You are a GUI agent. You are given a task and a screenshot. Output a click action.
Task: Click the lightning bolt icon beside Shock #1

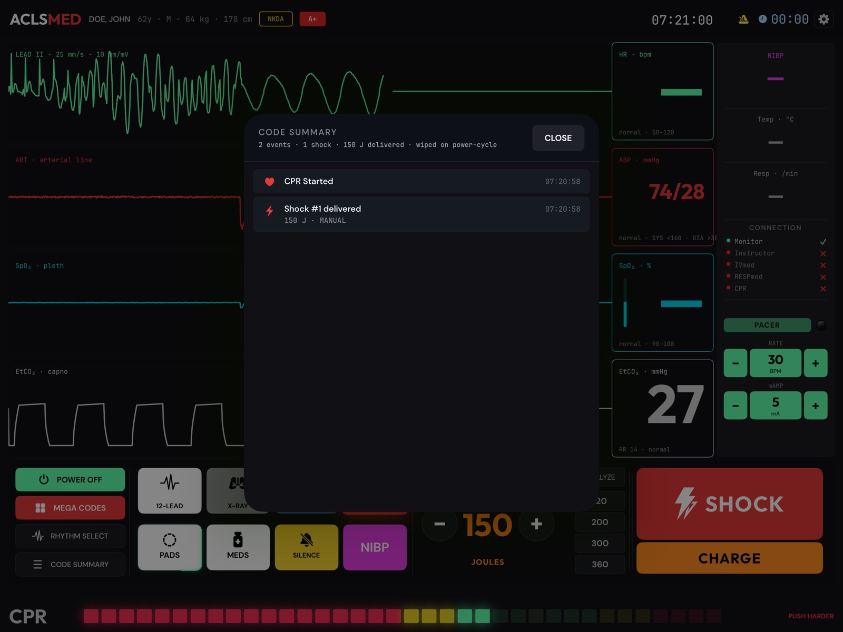tap(269, 211)
